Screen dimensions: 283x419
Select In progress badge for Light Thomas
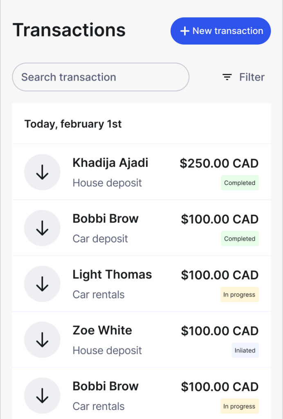point(240,295)
